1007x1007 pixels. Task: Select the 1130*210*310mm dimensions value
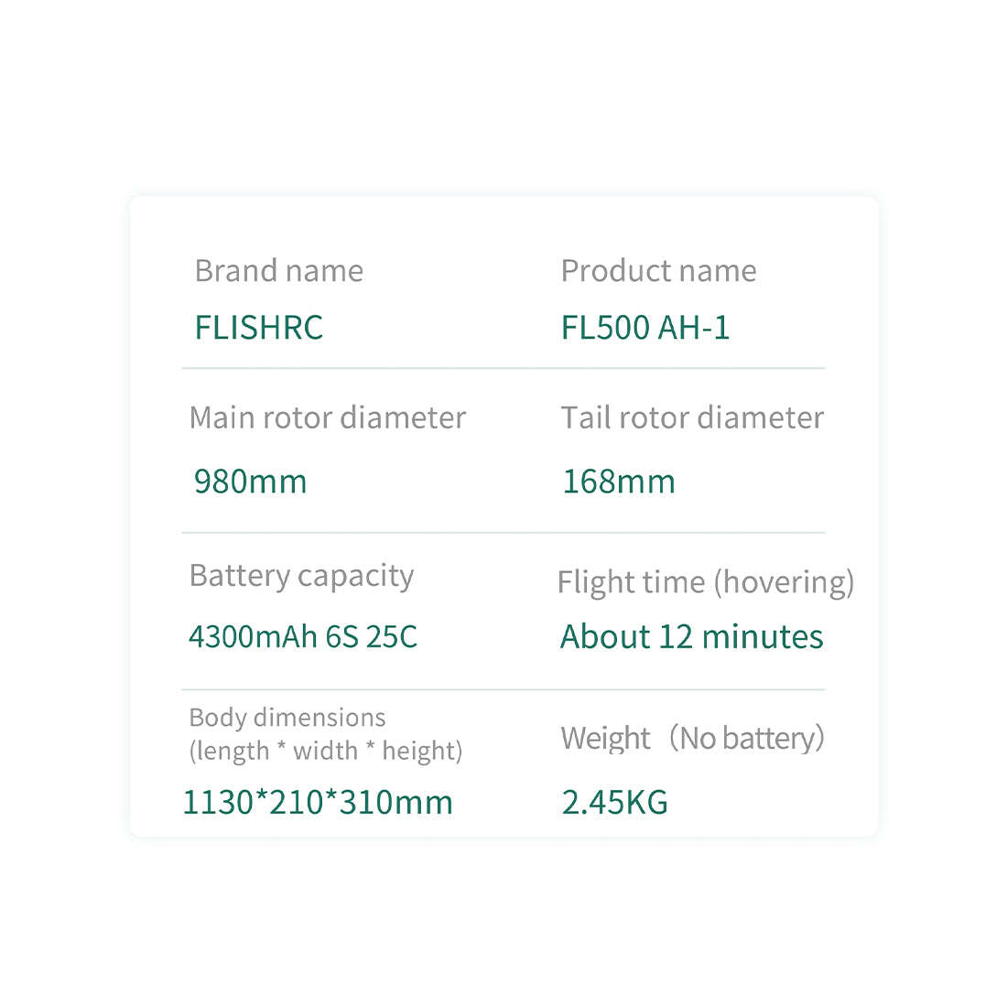coord(318,802)
